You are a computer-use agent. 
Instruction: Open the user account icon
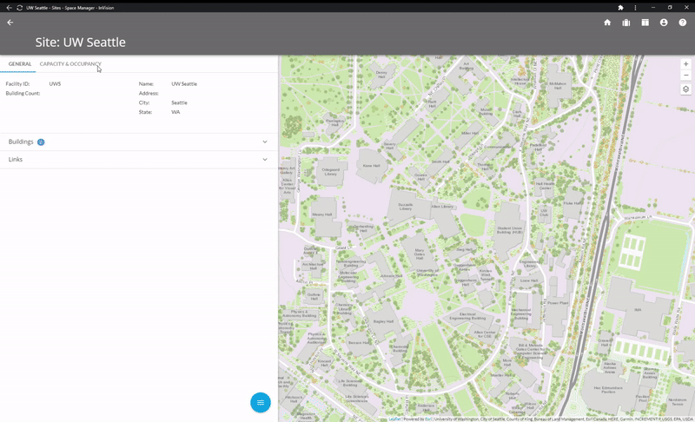pos(664,23)
